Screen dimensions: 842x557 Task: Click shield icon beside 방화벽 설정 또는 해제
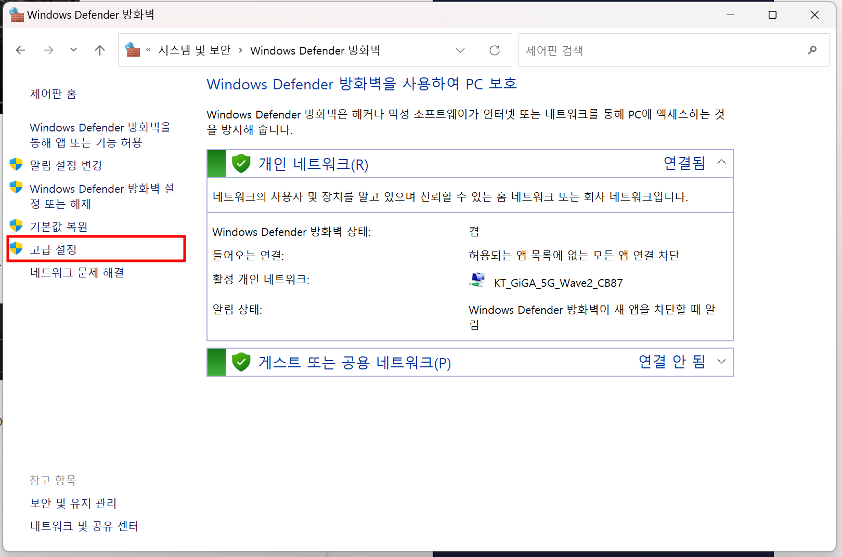pyautogui.click(x=16, y=187)
